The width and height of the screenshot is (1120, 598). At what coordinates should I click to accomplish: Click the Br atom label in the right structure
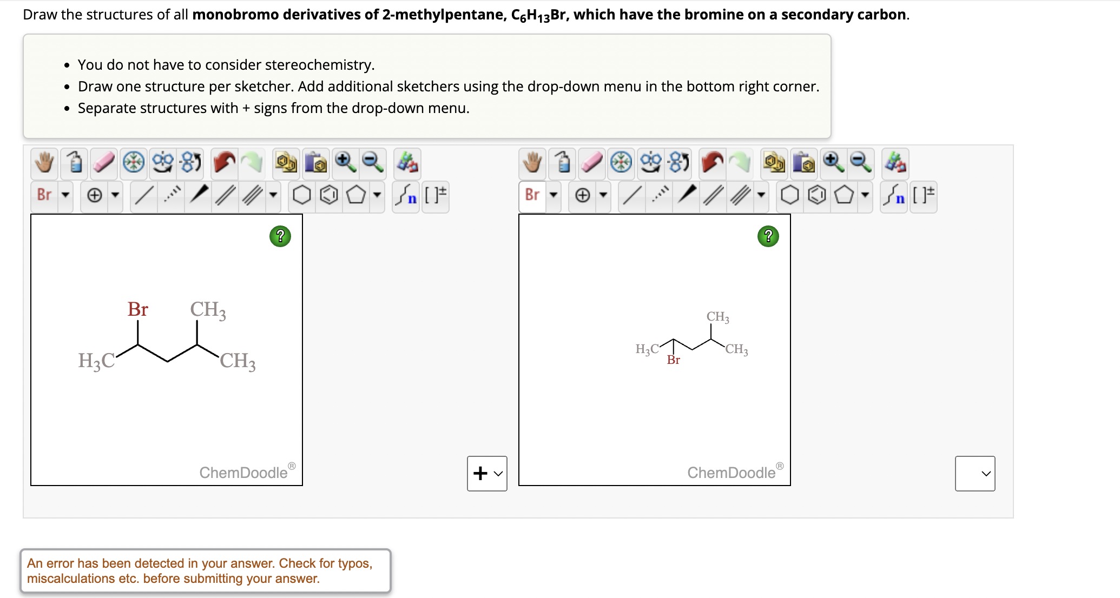click(x=674, y=360)
